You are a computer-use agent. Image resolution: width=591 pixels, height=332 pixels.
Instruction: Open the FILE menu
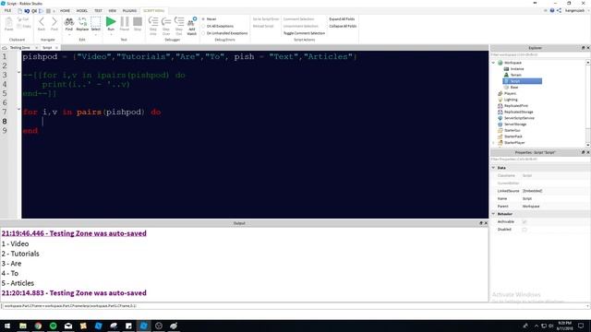click(7, 10)
